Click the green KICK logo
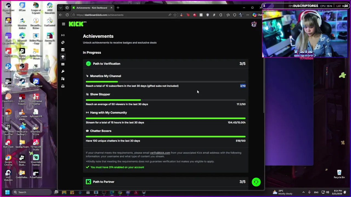 tap(77, 24)
